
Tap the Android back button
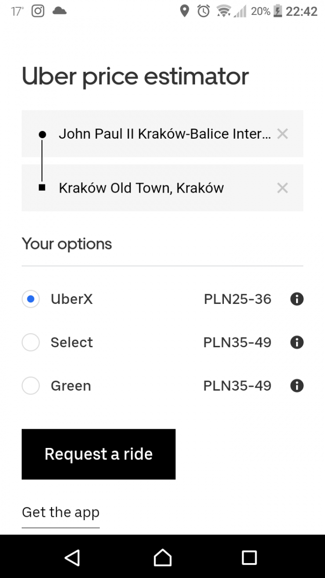72,557
